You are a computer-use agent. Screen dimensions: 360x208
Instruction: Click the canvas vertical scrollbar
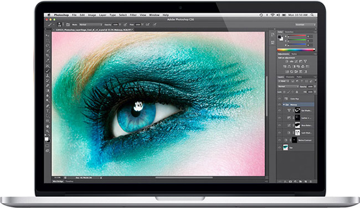click(266, 96)
